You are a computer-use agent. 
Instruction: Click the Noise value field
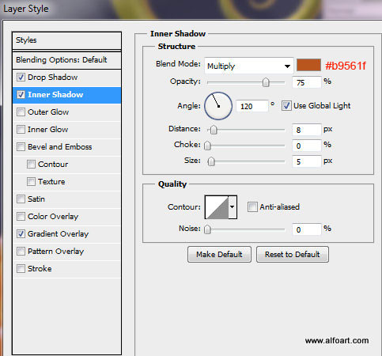coord(307,229)
